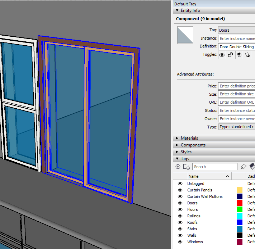Toggle the visible eye in Entity Info
This screenshot has height=249, width=255.
point(222,55)
